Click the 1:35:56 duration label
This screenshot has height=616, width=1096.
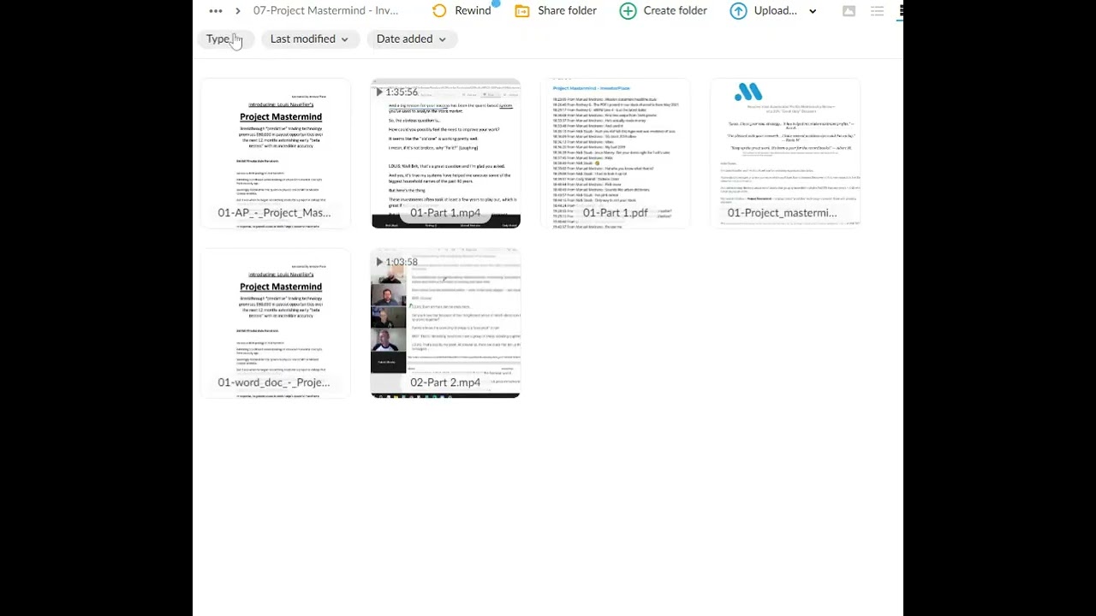tap(402, 92)
